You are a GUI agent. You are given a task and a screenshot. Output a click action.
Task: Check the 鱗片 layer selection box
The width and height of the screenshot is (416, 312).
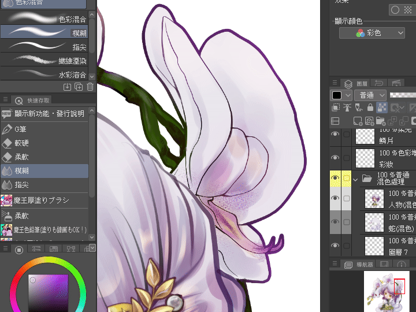[347, 134]
